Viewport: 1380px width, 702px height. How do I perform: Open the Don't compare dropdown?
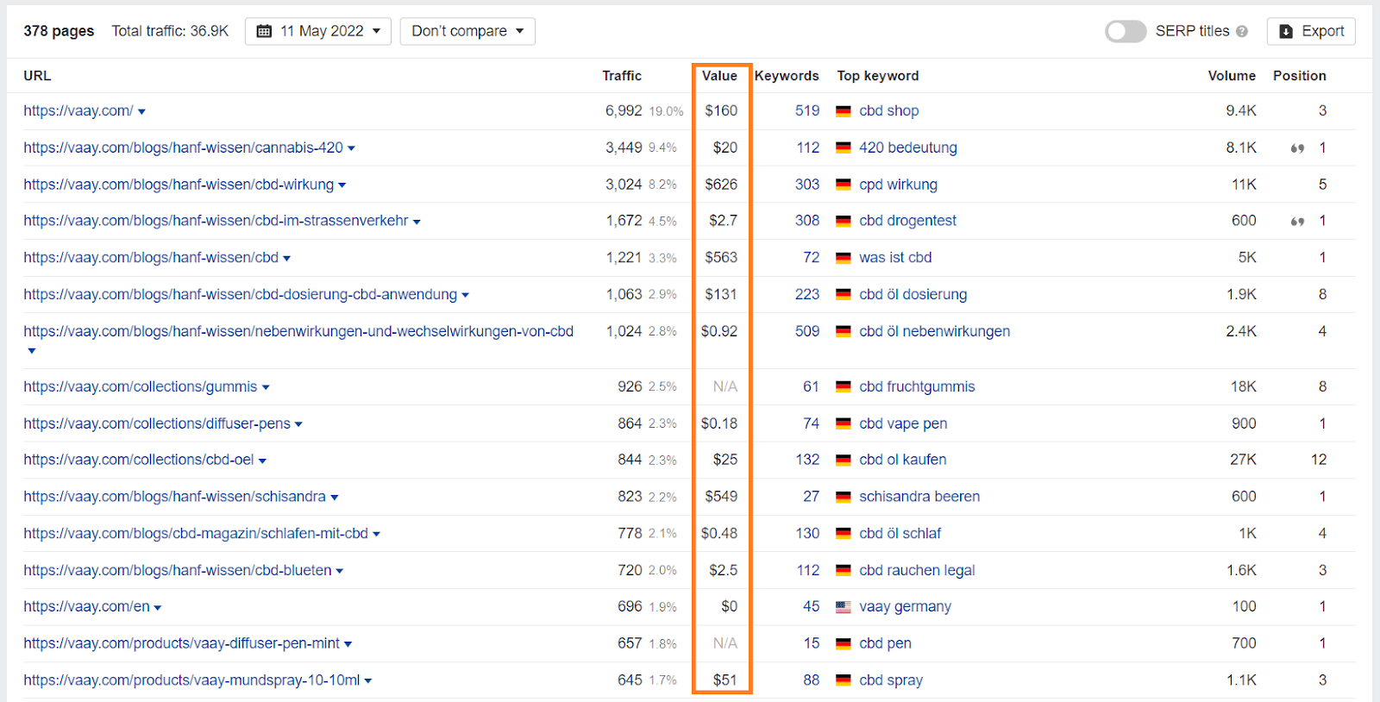467,31
